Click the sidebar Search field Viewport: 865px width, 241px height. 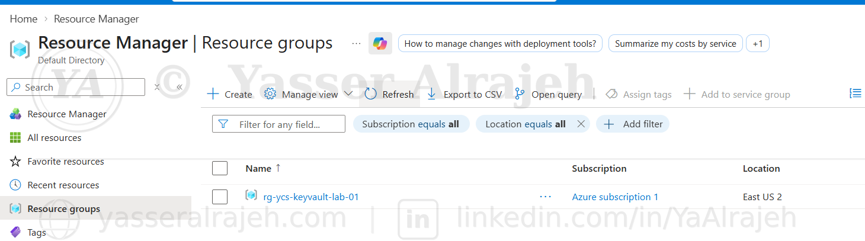pyautogui.click(x=76, y=87)
